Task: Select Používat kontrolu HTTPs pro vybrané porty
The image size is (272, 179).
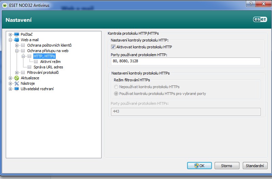Action: [116, 94]
